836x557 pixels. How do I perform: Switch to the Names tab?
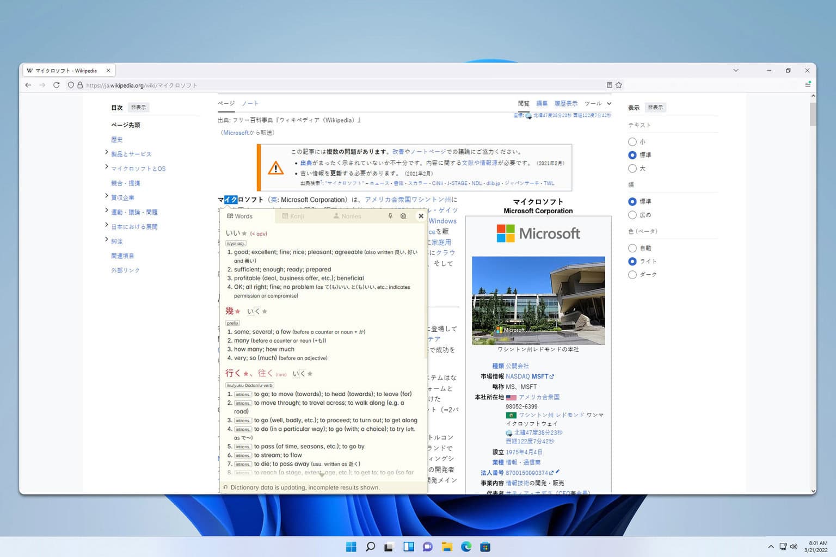click(x=347, y=216)
